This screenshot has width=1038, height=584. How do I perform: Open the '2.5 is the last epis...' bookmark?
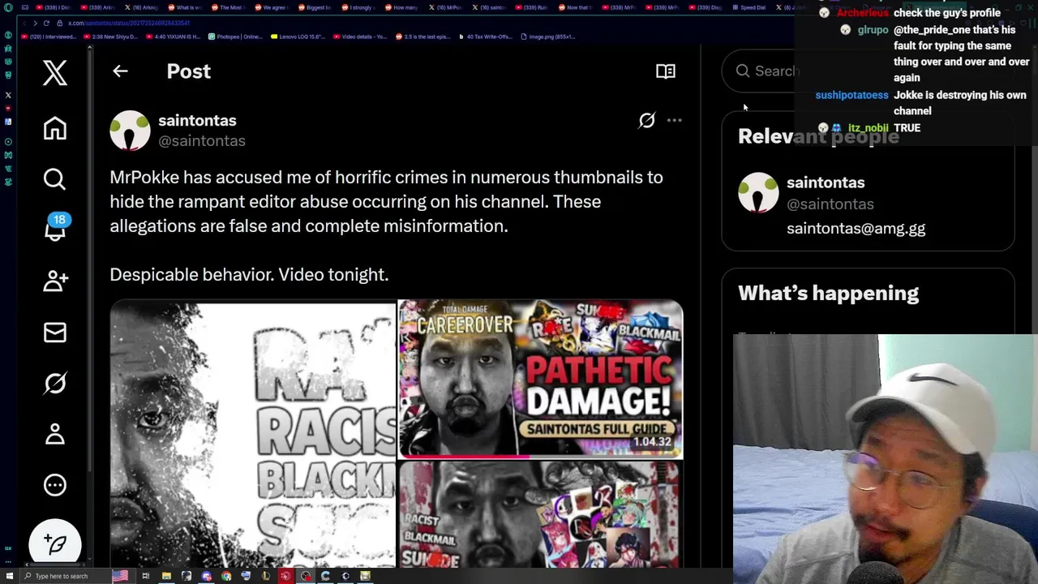point(423,36)
